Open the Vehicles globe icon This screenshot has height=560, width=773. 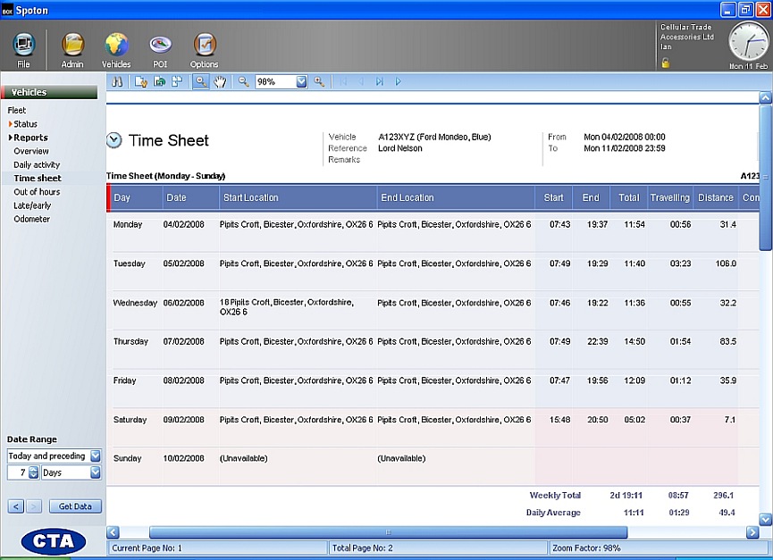116,46
